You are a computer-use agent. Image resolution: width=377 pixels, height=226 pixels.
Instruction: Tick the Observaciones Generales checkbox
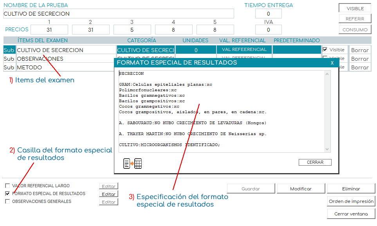click(x=7, y=202)
